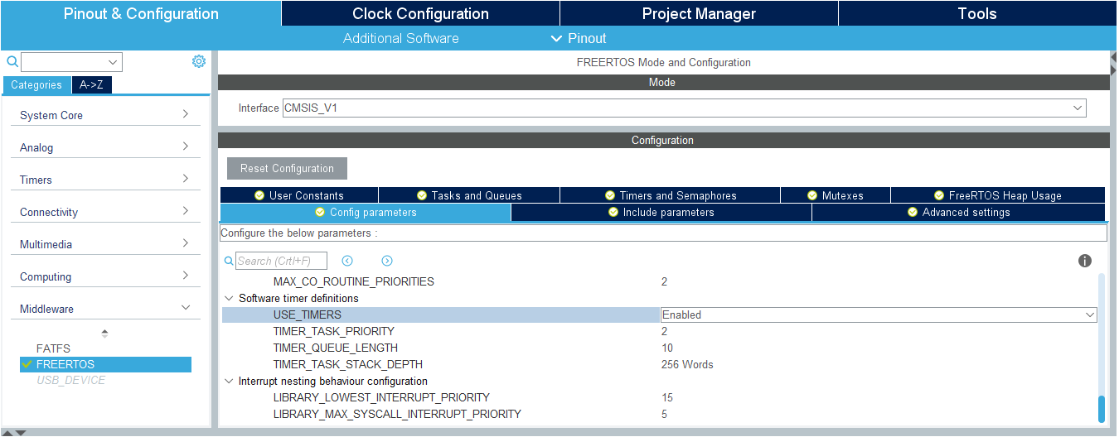Screen dimensions: 1119x437
Task: Click the Reset Configuration button
Action: (x=287, y=168)
